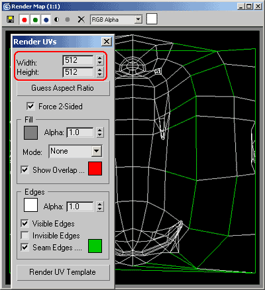Click Guess Aspect Ratio button
Image resolution: width=265 pixels, height=290 pixels.
63,88
